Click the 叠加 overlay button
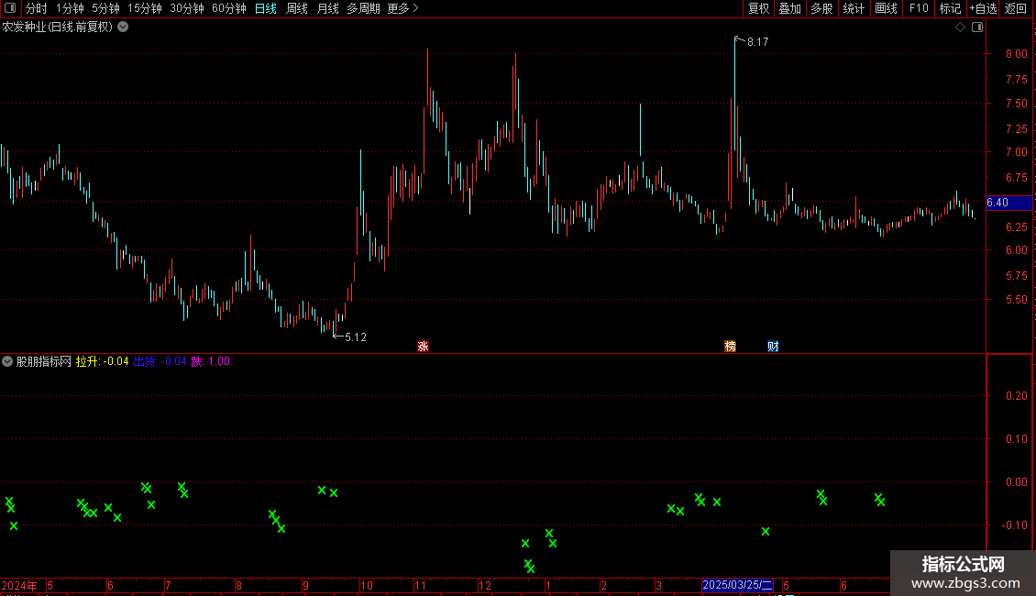 point(789,8)
